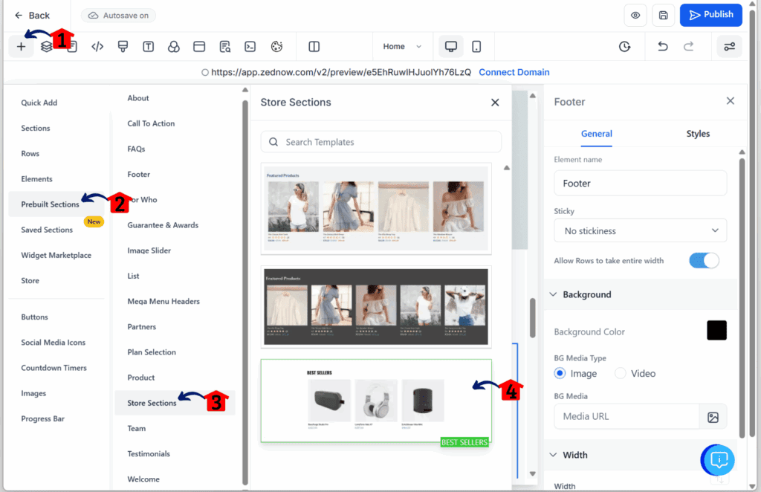Open the settings sliders icon
The image size is (761, 492).
(x=730, y=47)
